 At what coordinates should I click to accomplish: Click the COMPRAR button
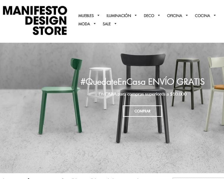142,111
